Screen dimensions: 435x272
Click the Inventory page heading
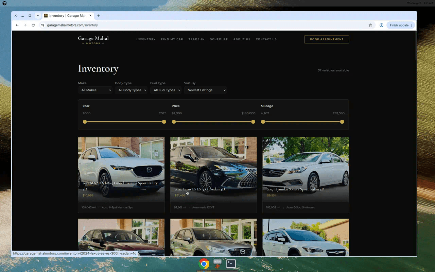pos(98,69)
